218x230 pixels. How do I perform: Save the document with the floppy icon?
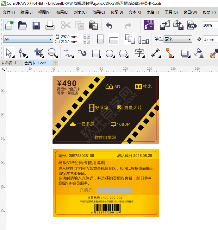coord(36,25)
